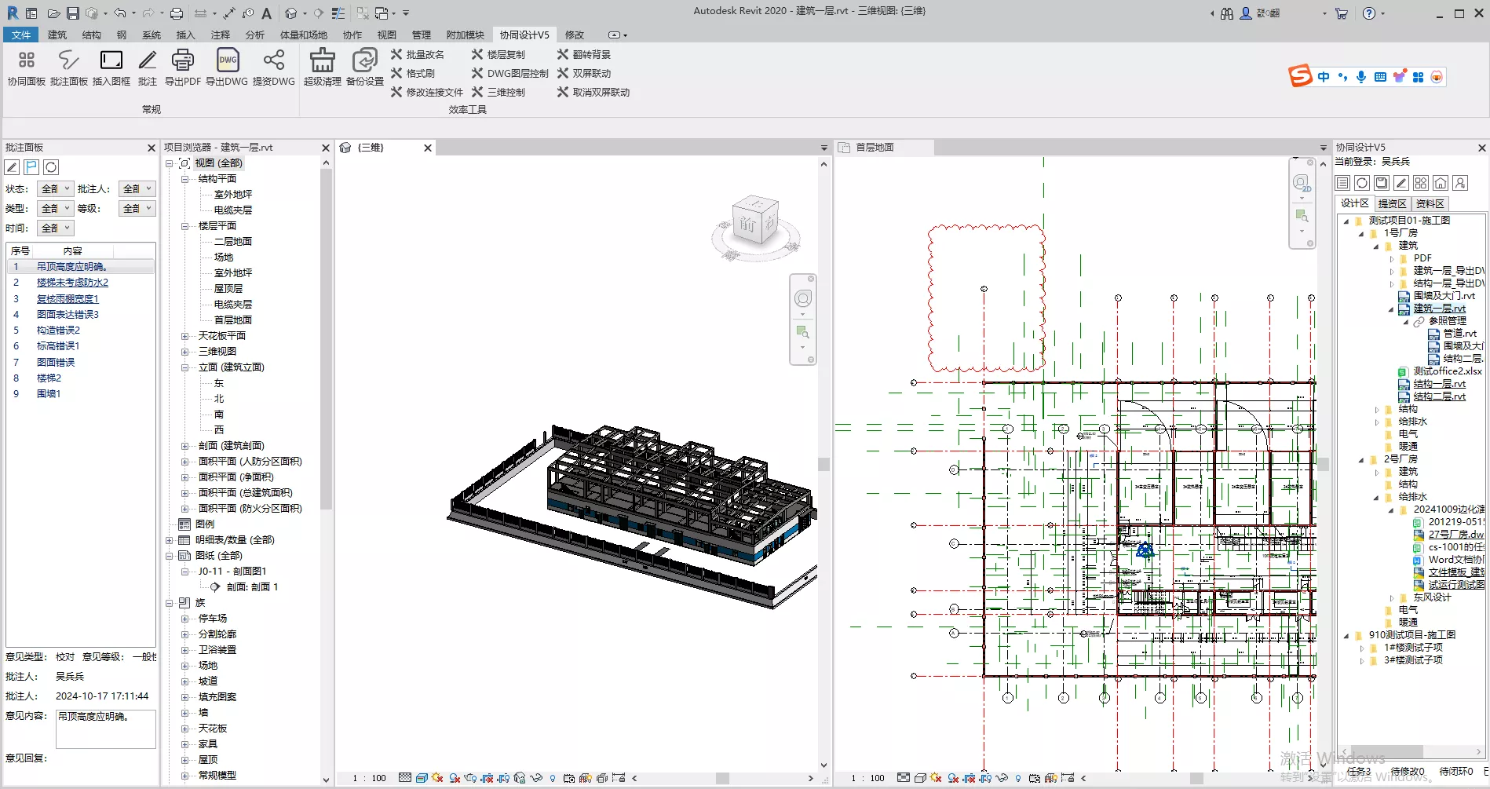Screen dimensions: 1490x789
Task: Open the 类型 dropdown in 批注面板
Action: (x=56, y=208)
